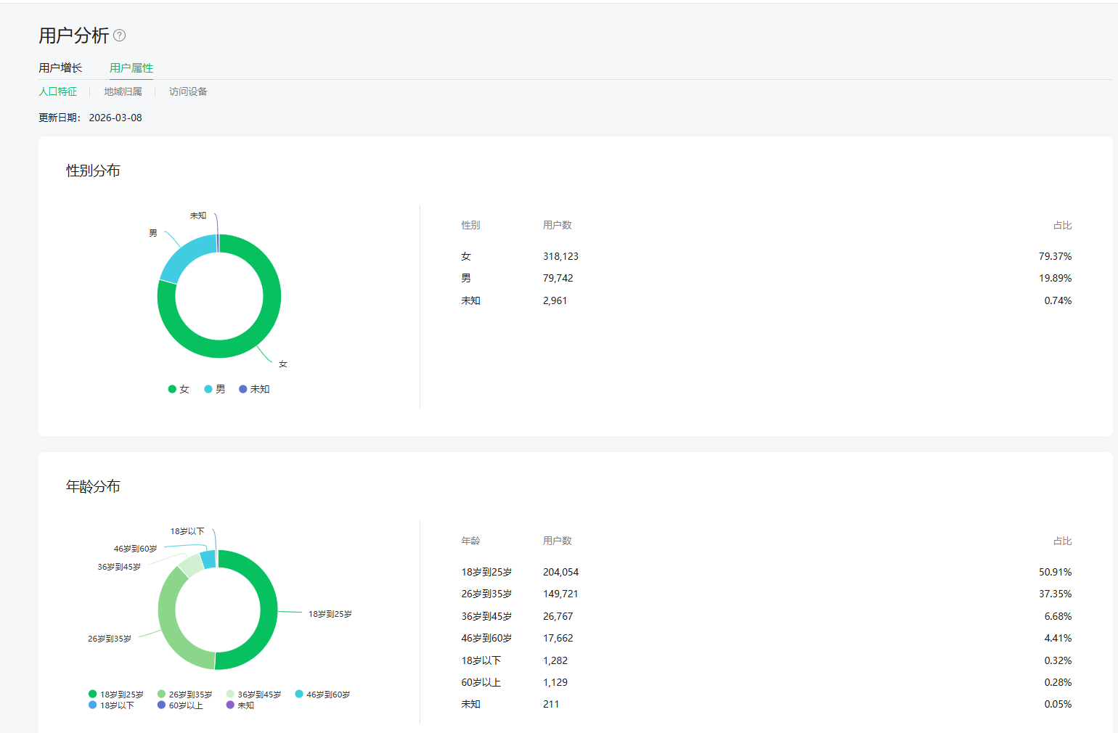Click the 0.32% share value
1118x733 pixels.
1058,660
